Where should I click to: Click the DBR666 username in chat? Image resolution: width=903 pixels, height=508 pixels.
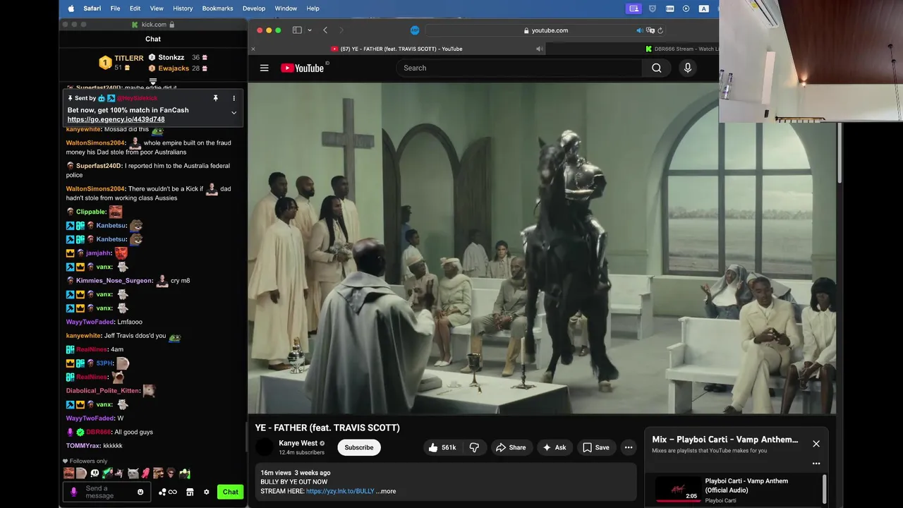(99, 432)
